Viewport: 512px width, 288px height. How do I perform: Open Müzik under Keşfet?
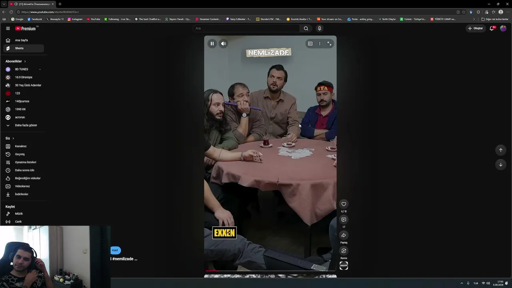[24, 214]
